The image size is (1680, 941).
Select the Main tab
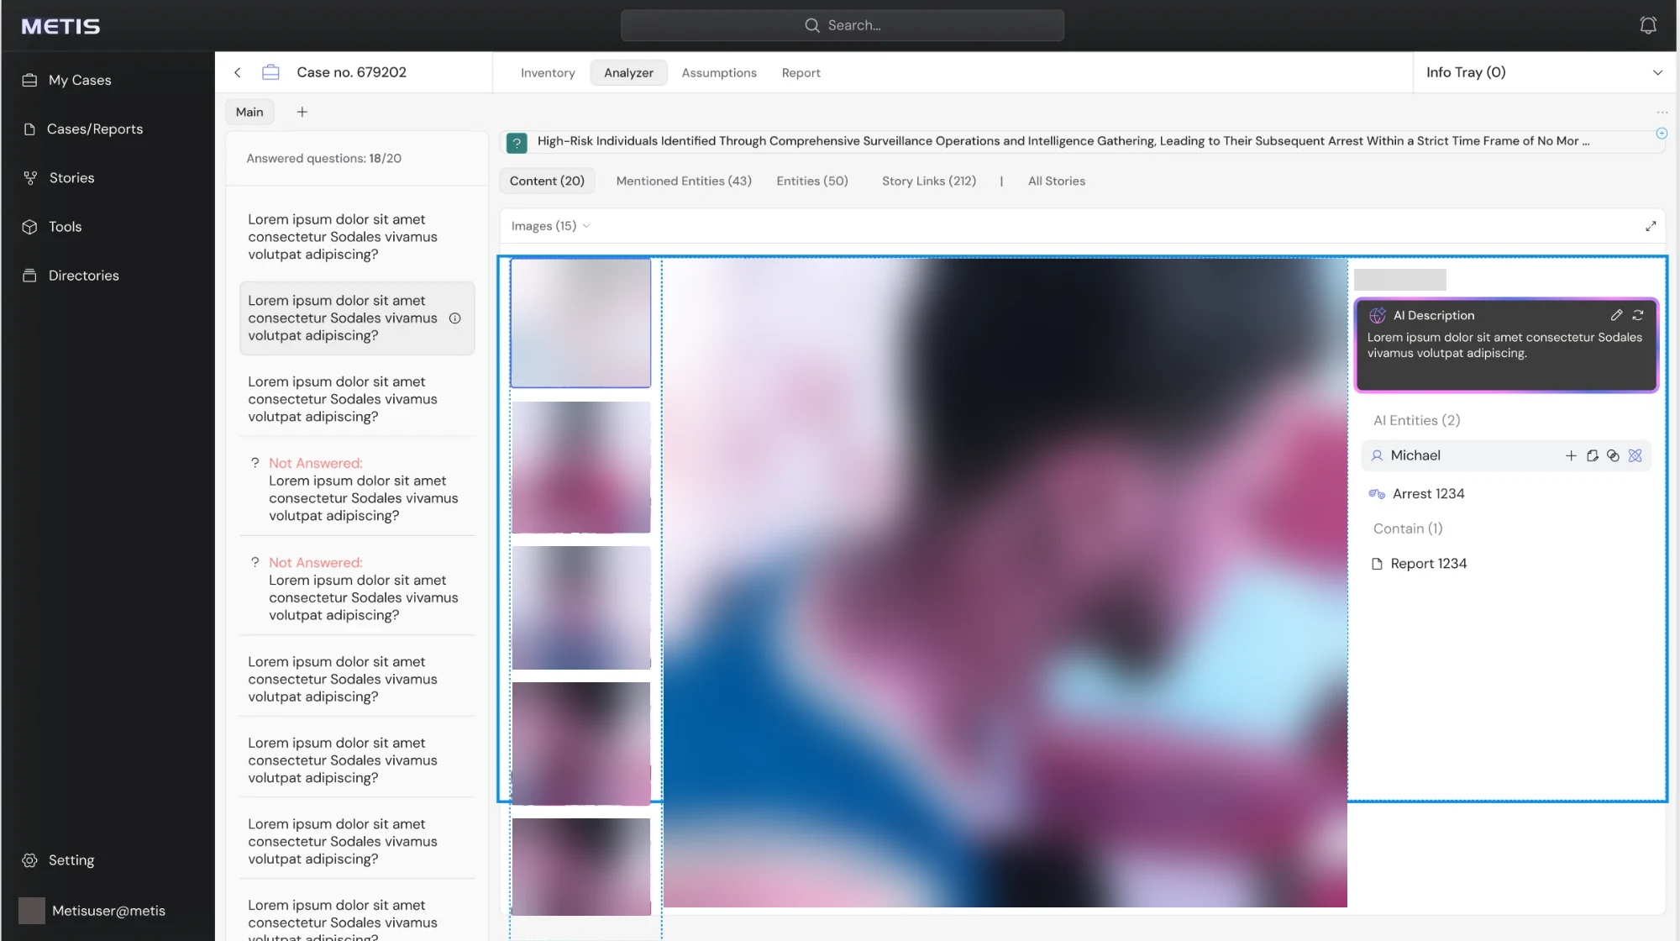coord(249,112)
